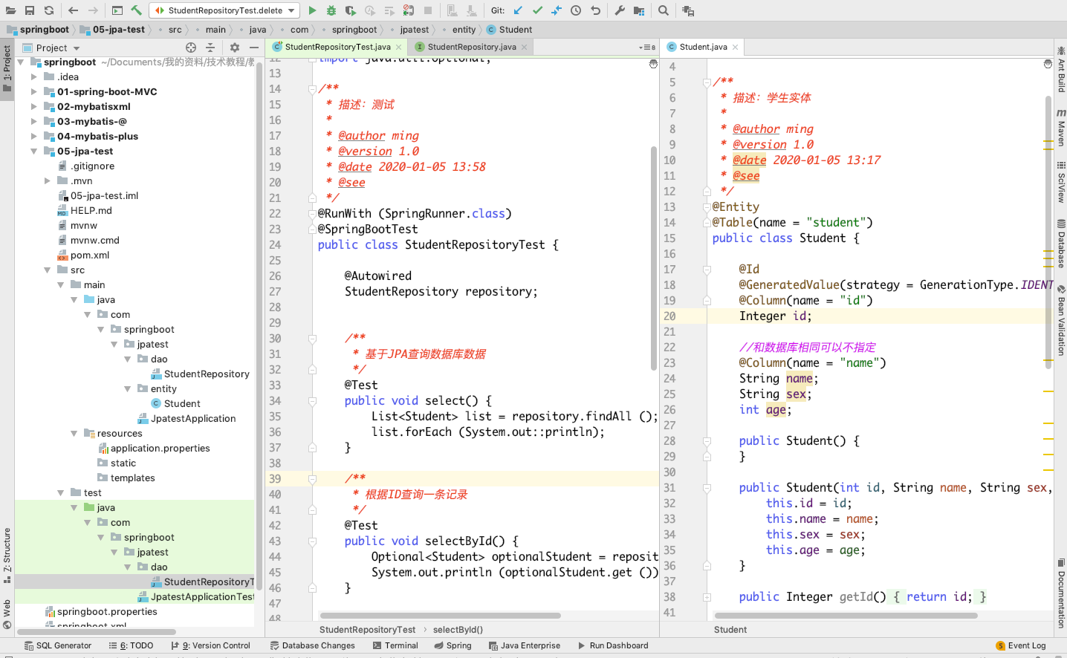This screenshot has width=1067, height=658.
Task: Start debugging with the bug icon
Action: 331,10
